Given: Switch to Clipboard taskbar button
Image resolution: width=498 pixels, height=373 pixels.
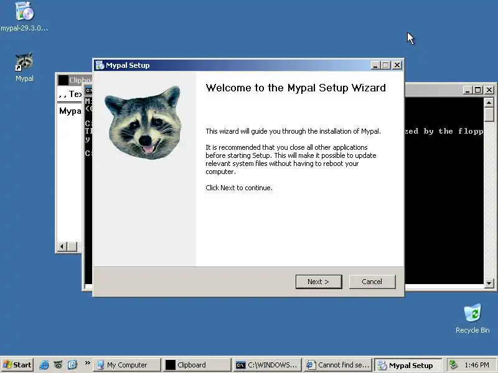Looking at the screenshot, I should tap(197, 365).
